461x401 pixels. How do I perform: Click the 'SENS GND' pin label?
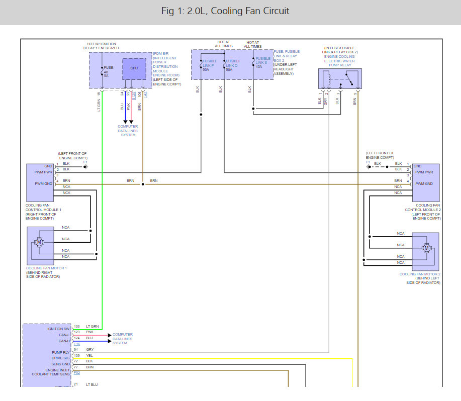point(60,364)
